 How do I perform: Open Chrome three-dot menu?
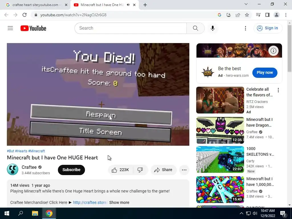point(286,15)
